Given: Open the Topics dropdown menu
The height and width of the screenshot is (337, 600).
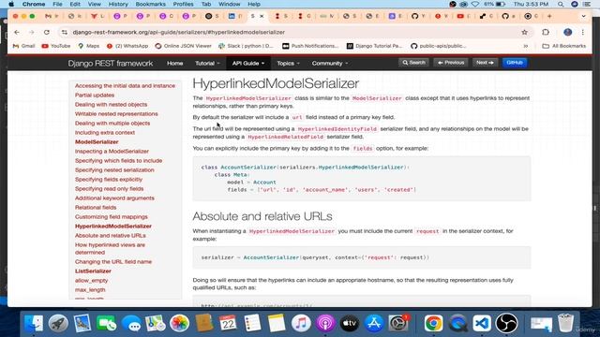Looking at the screenshot, I should click(288, 64).
